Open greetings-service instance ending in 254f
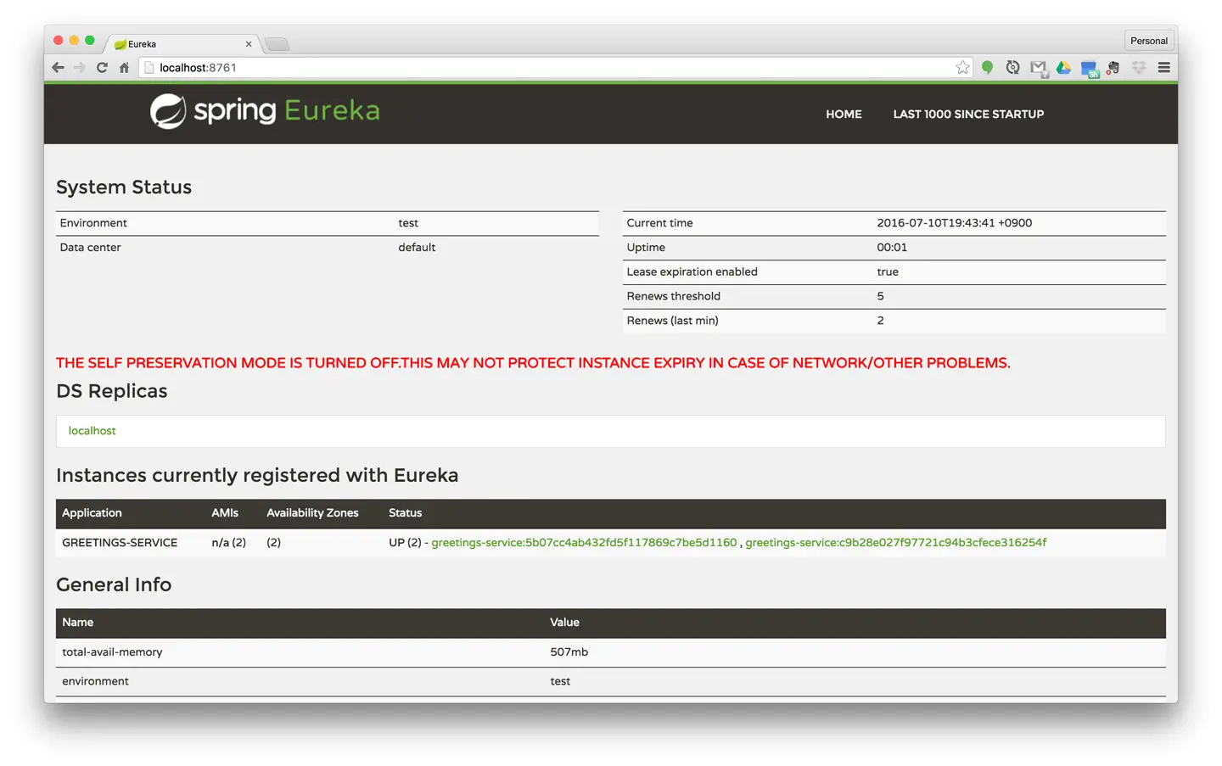Image resolution: width=1222 pixels, height=766 pixels. [895, 543]
